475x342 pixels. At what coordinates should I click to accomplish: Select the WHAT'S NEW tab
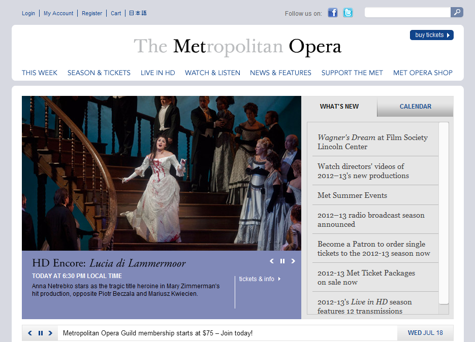tap(339, 107)
